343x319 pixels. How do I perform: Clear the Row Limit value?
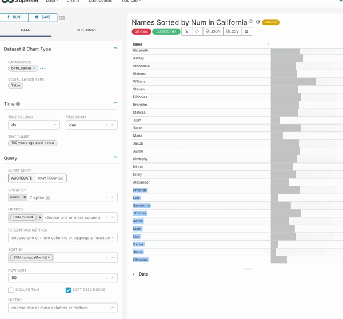(107, 278)
